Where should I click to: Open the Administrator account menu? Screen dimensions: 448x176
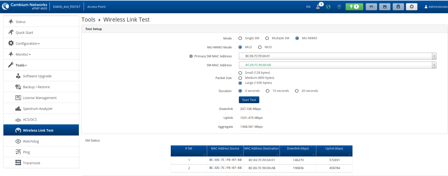coord(436,7)
